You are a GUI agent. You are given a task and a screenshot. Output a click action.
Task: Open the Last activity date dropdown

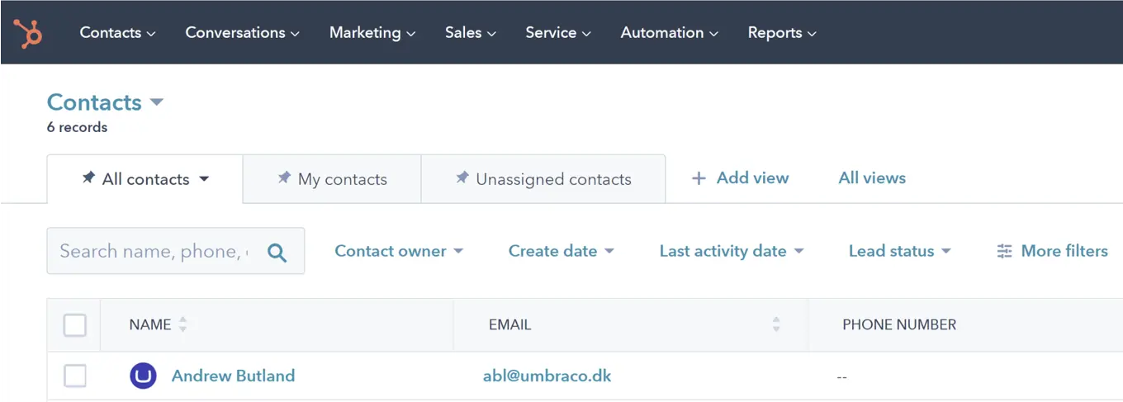coord(732,252)
